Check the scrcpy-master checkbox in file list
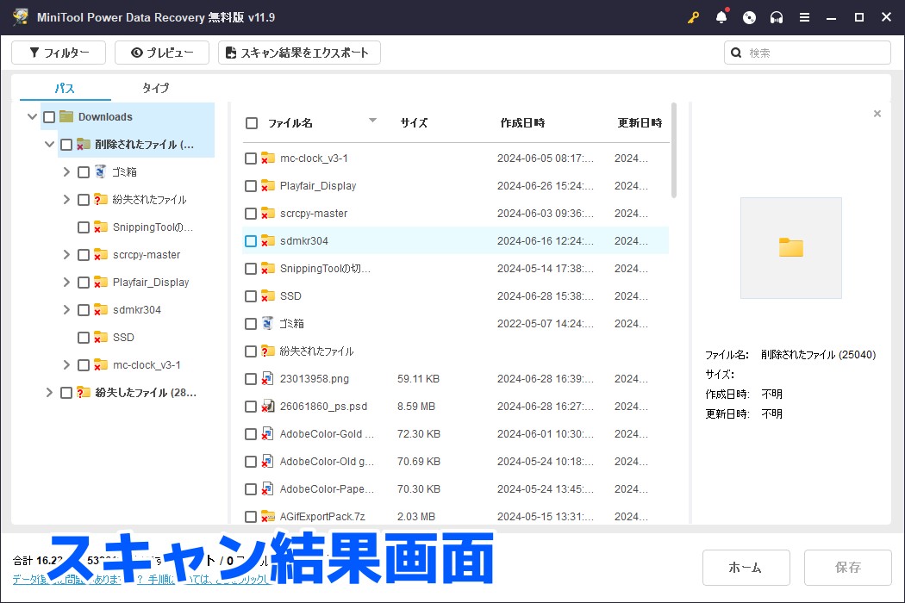The height and width of the screenshot is (603, 905). (251, 214)
